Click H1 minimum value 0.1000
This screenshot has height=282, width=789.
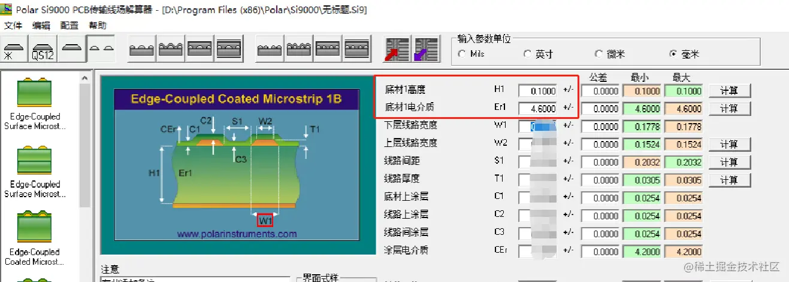click(x=642, y=91)
